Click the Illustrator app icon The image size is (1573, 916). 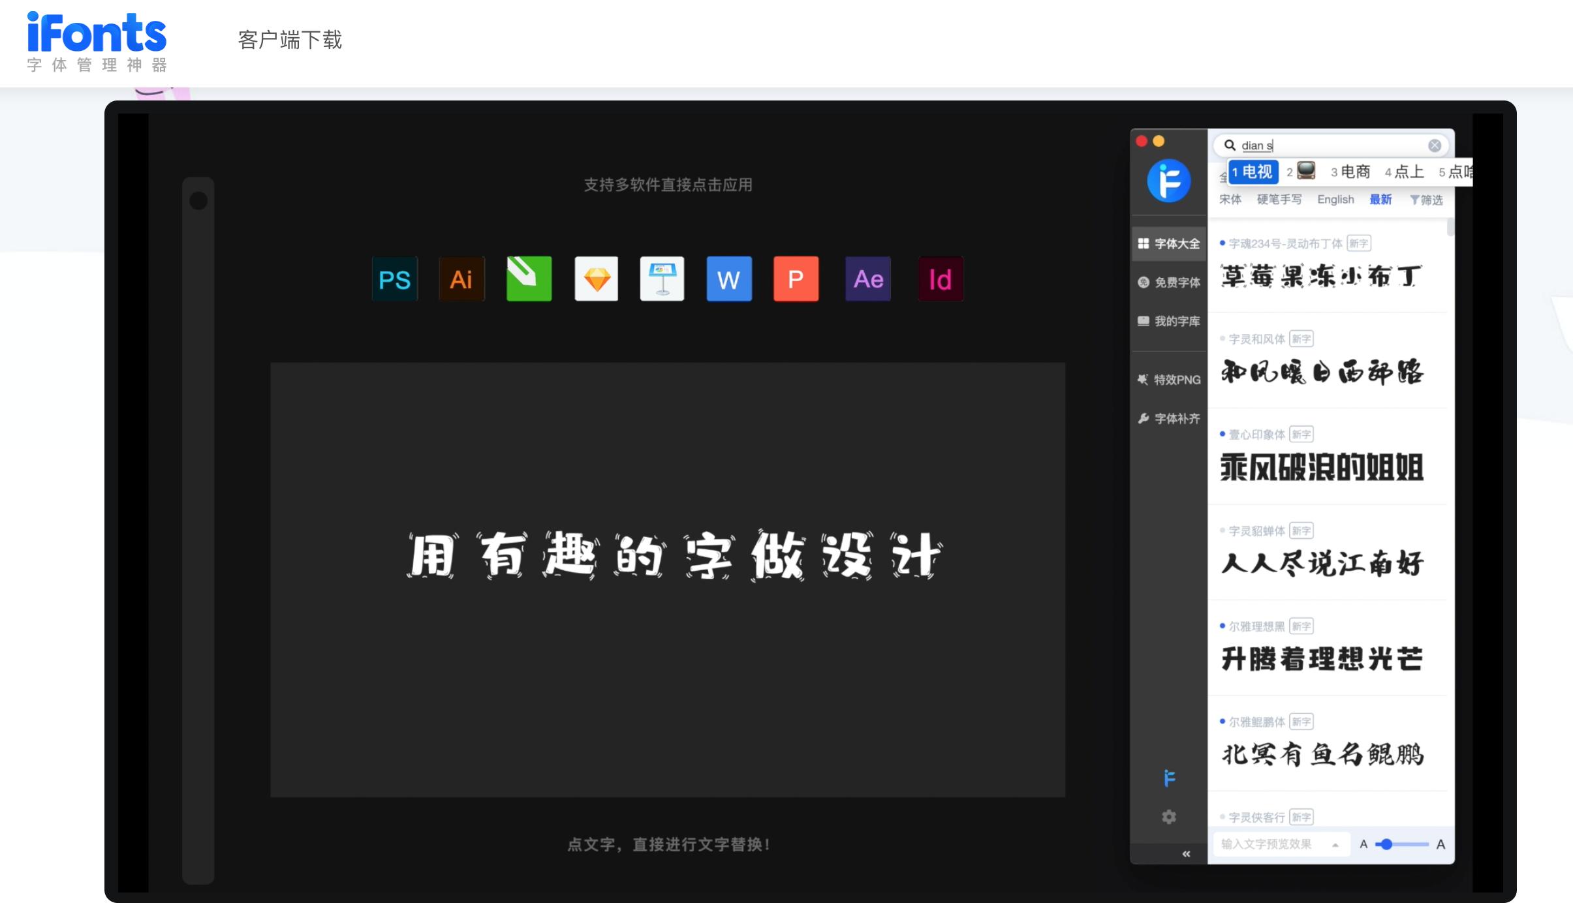coord(461,279)
